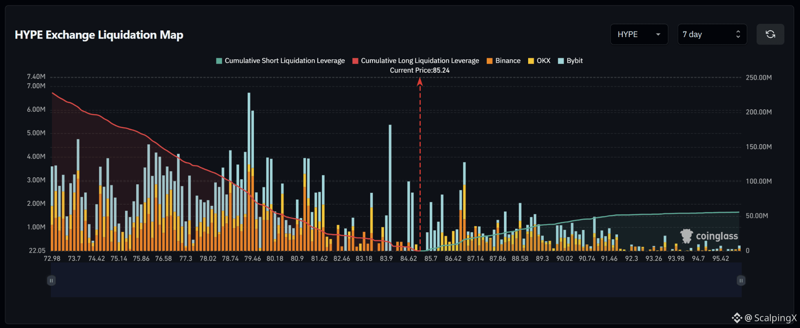The width and height of the screenshot is (800, 328).
Task: Click the 'Current Price:85.24' label
Action: pos(420,70)
